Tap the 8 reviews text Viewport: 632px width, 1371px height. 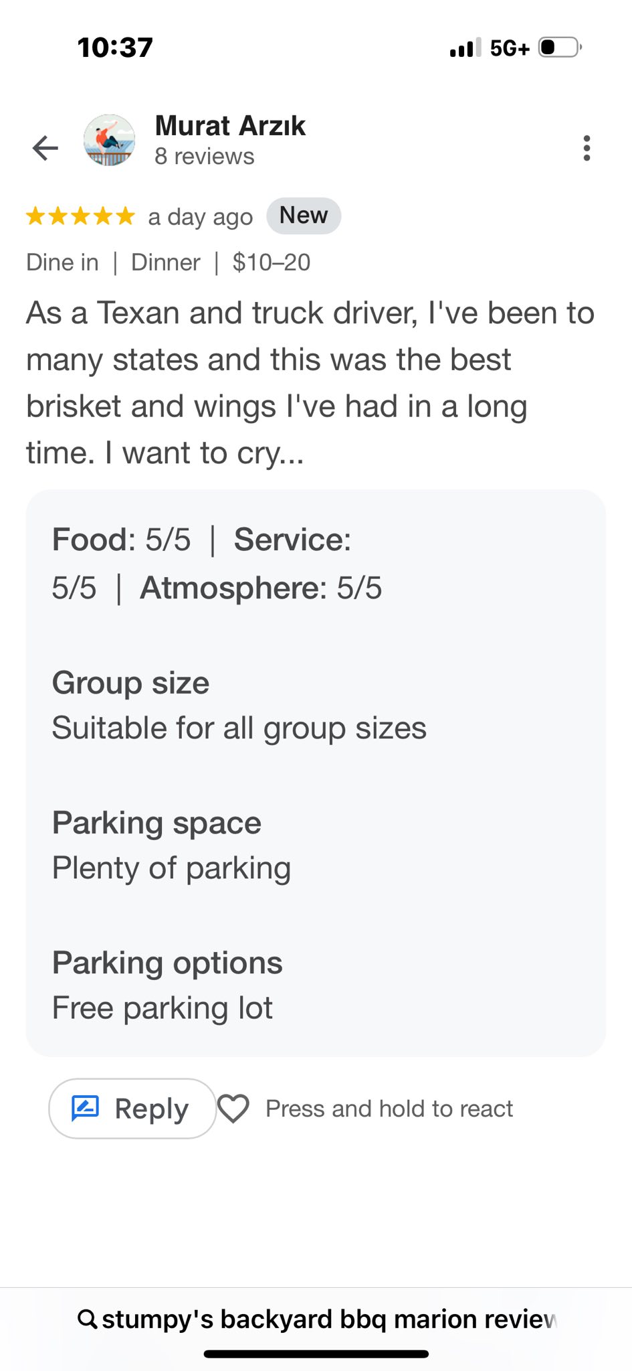point(205,156)
